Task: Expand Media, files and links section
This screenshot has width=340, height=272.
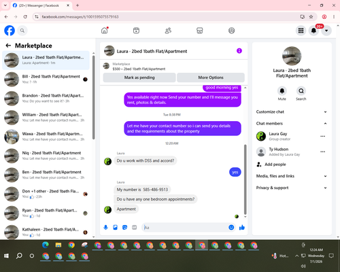Action: pos(292,176)
